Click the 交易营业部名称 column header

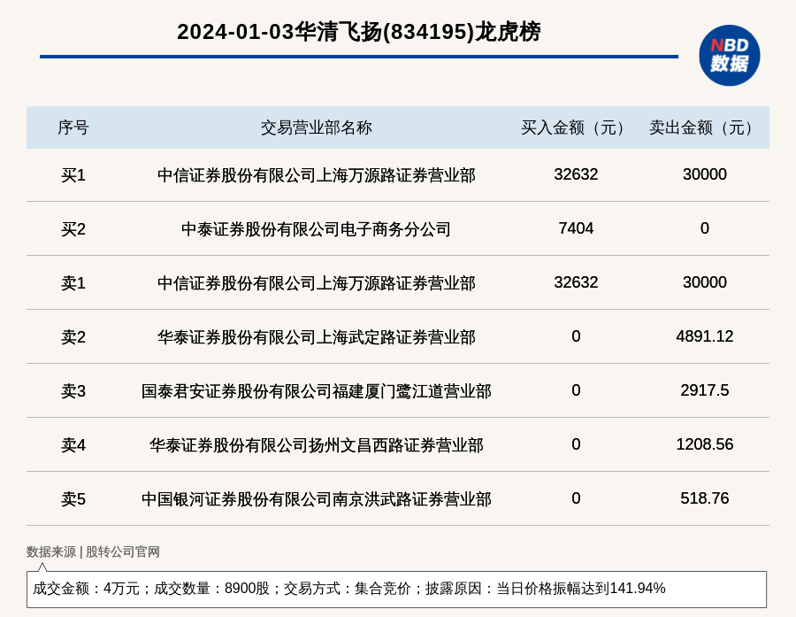317,127
